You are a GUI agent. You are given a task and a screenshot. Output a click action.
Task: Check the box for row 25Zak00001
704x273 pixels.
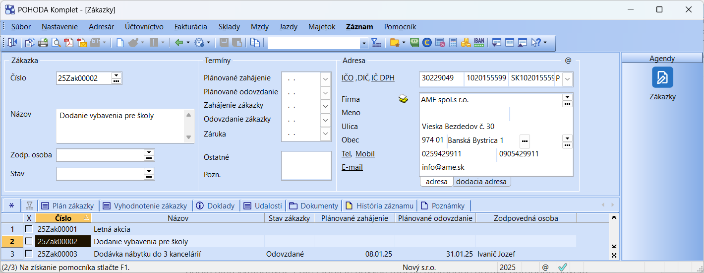29,229
